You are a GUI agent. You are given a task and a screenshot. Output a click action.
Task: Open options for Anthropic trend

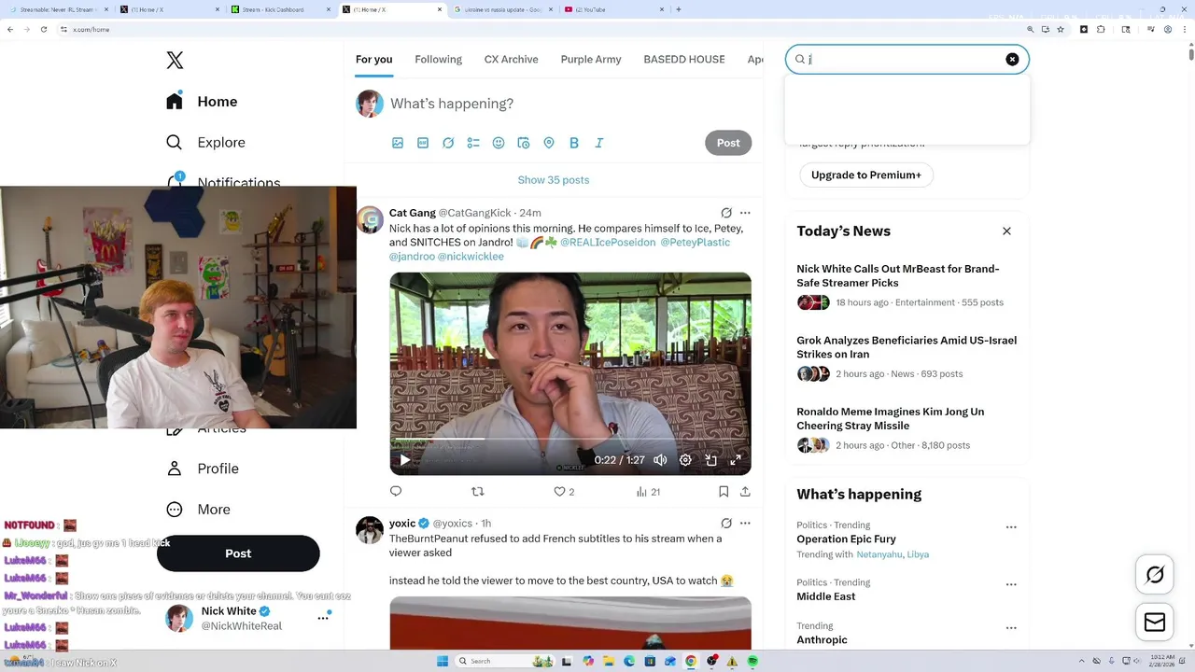point(1011,627)
